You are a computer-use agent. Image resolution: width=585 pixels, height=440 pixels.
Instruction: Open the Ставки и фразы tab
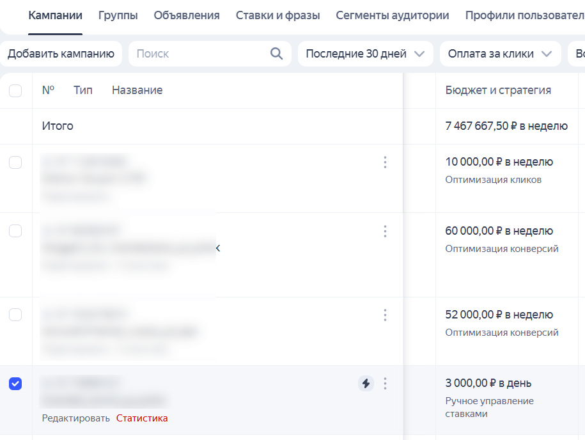tap(277, 14)
